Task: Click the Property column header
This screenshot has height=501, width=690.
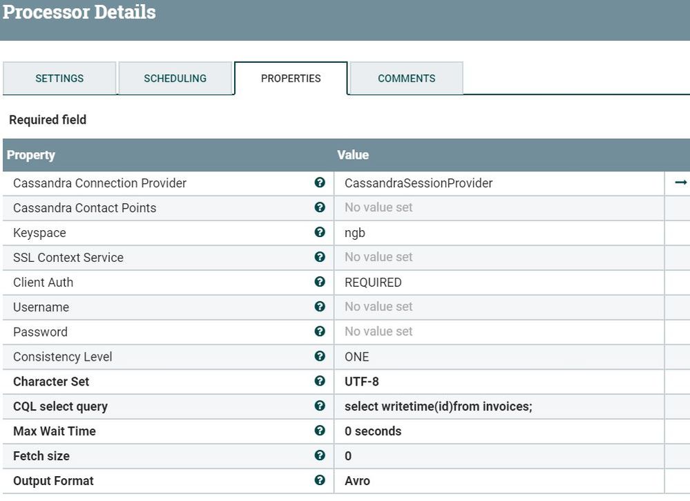Action: pos(31,155)
